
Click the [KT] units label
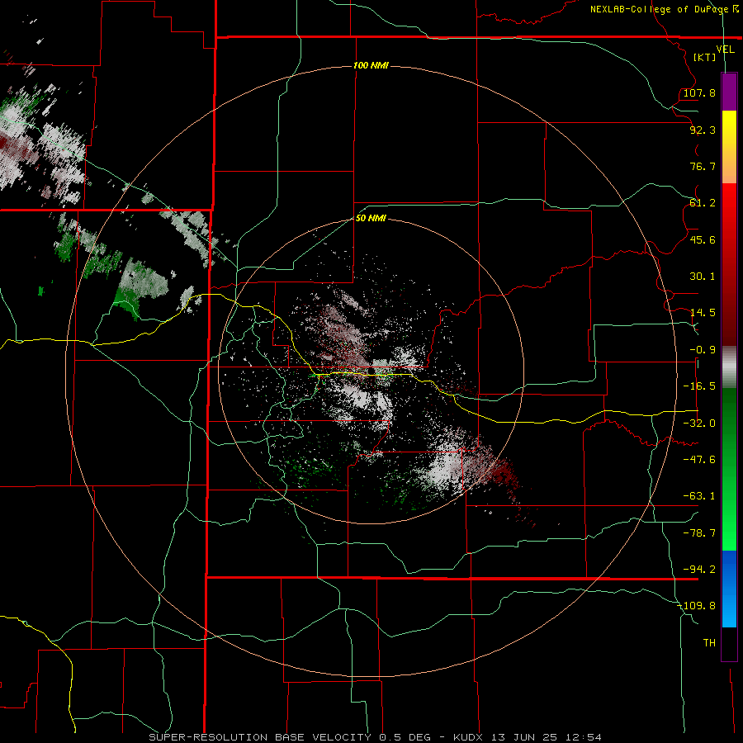click(705, 57)
